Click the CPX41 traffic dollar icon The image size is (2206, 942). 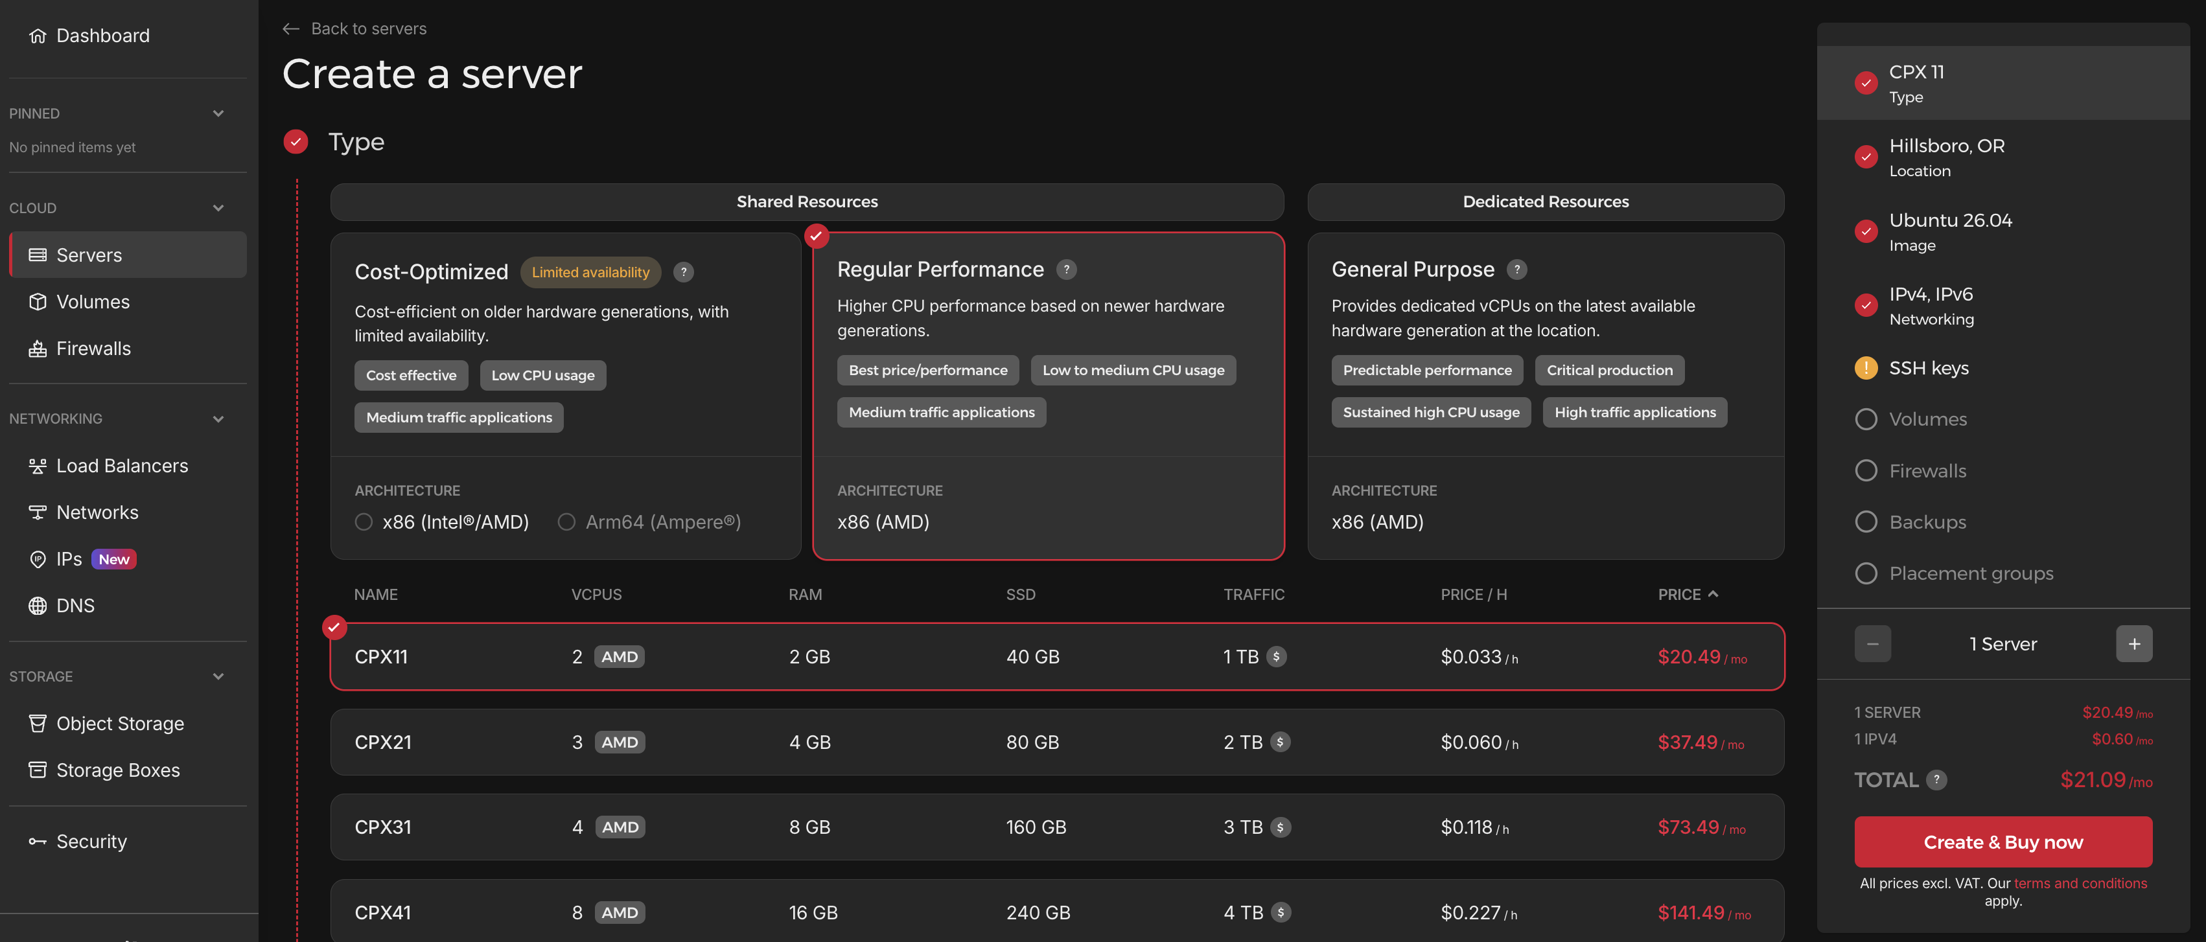click(x=1281, y=913)
